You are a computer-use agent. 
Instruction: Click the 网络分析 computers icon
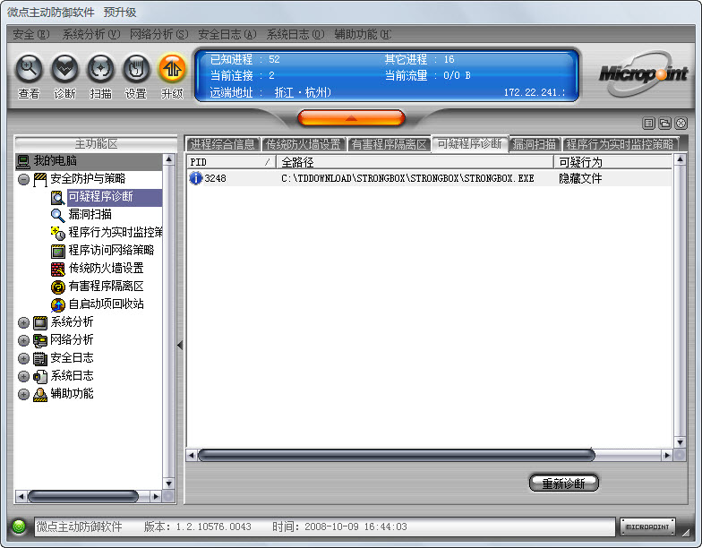(x=40, y=340)
